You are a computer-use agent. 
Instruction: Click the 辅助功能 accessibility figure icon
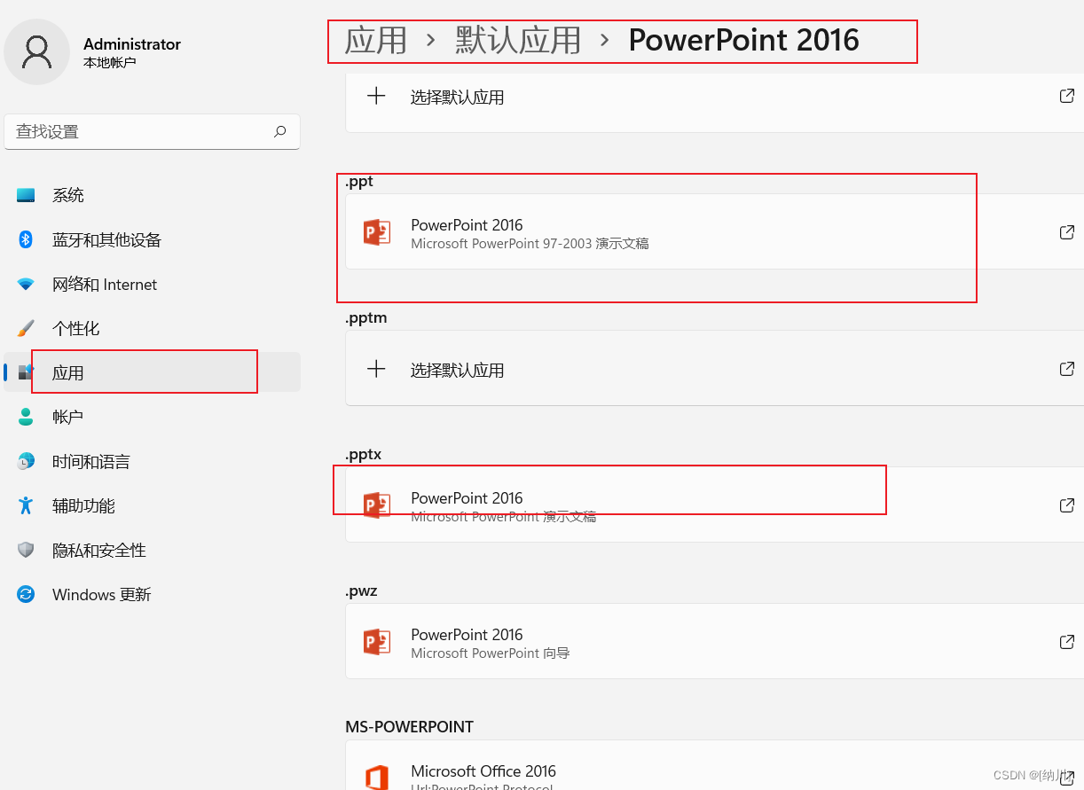[26, 505]
